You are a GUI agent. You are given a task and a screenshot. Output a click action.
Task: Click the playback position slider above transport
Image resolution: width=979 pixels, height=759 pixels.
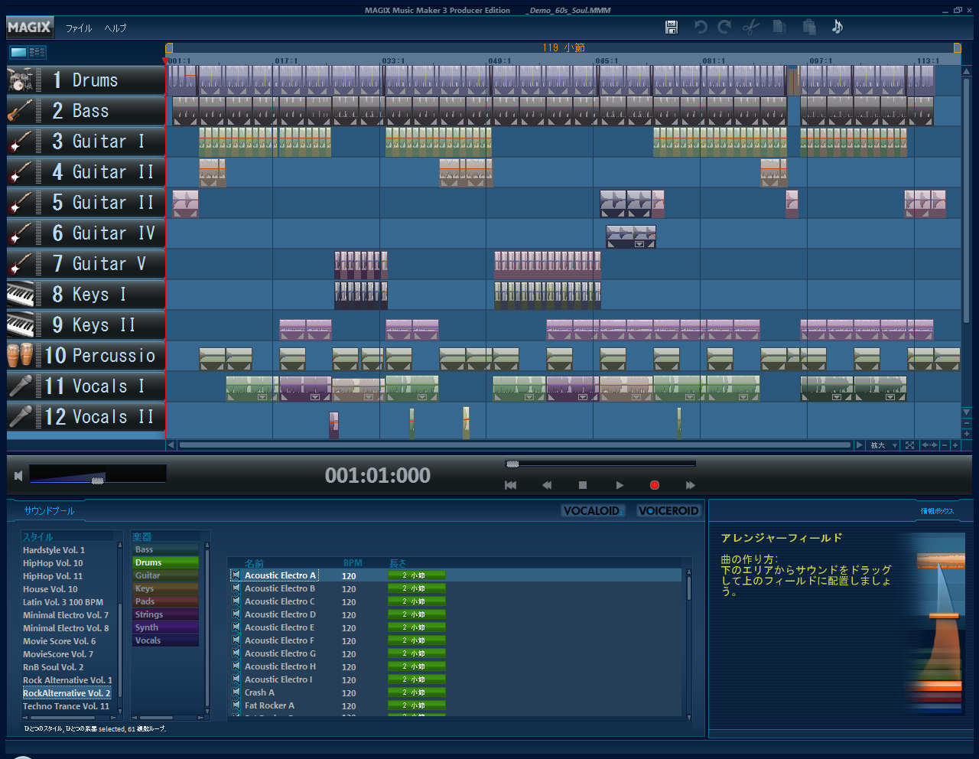(x=512, y=464)
